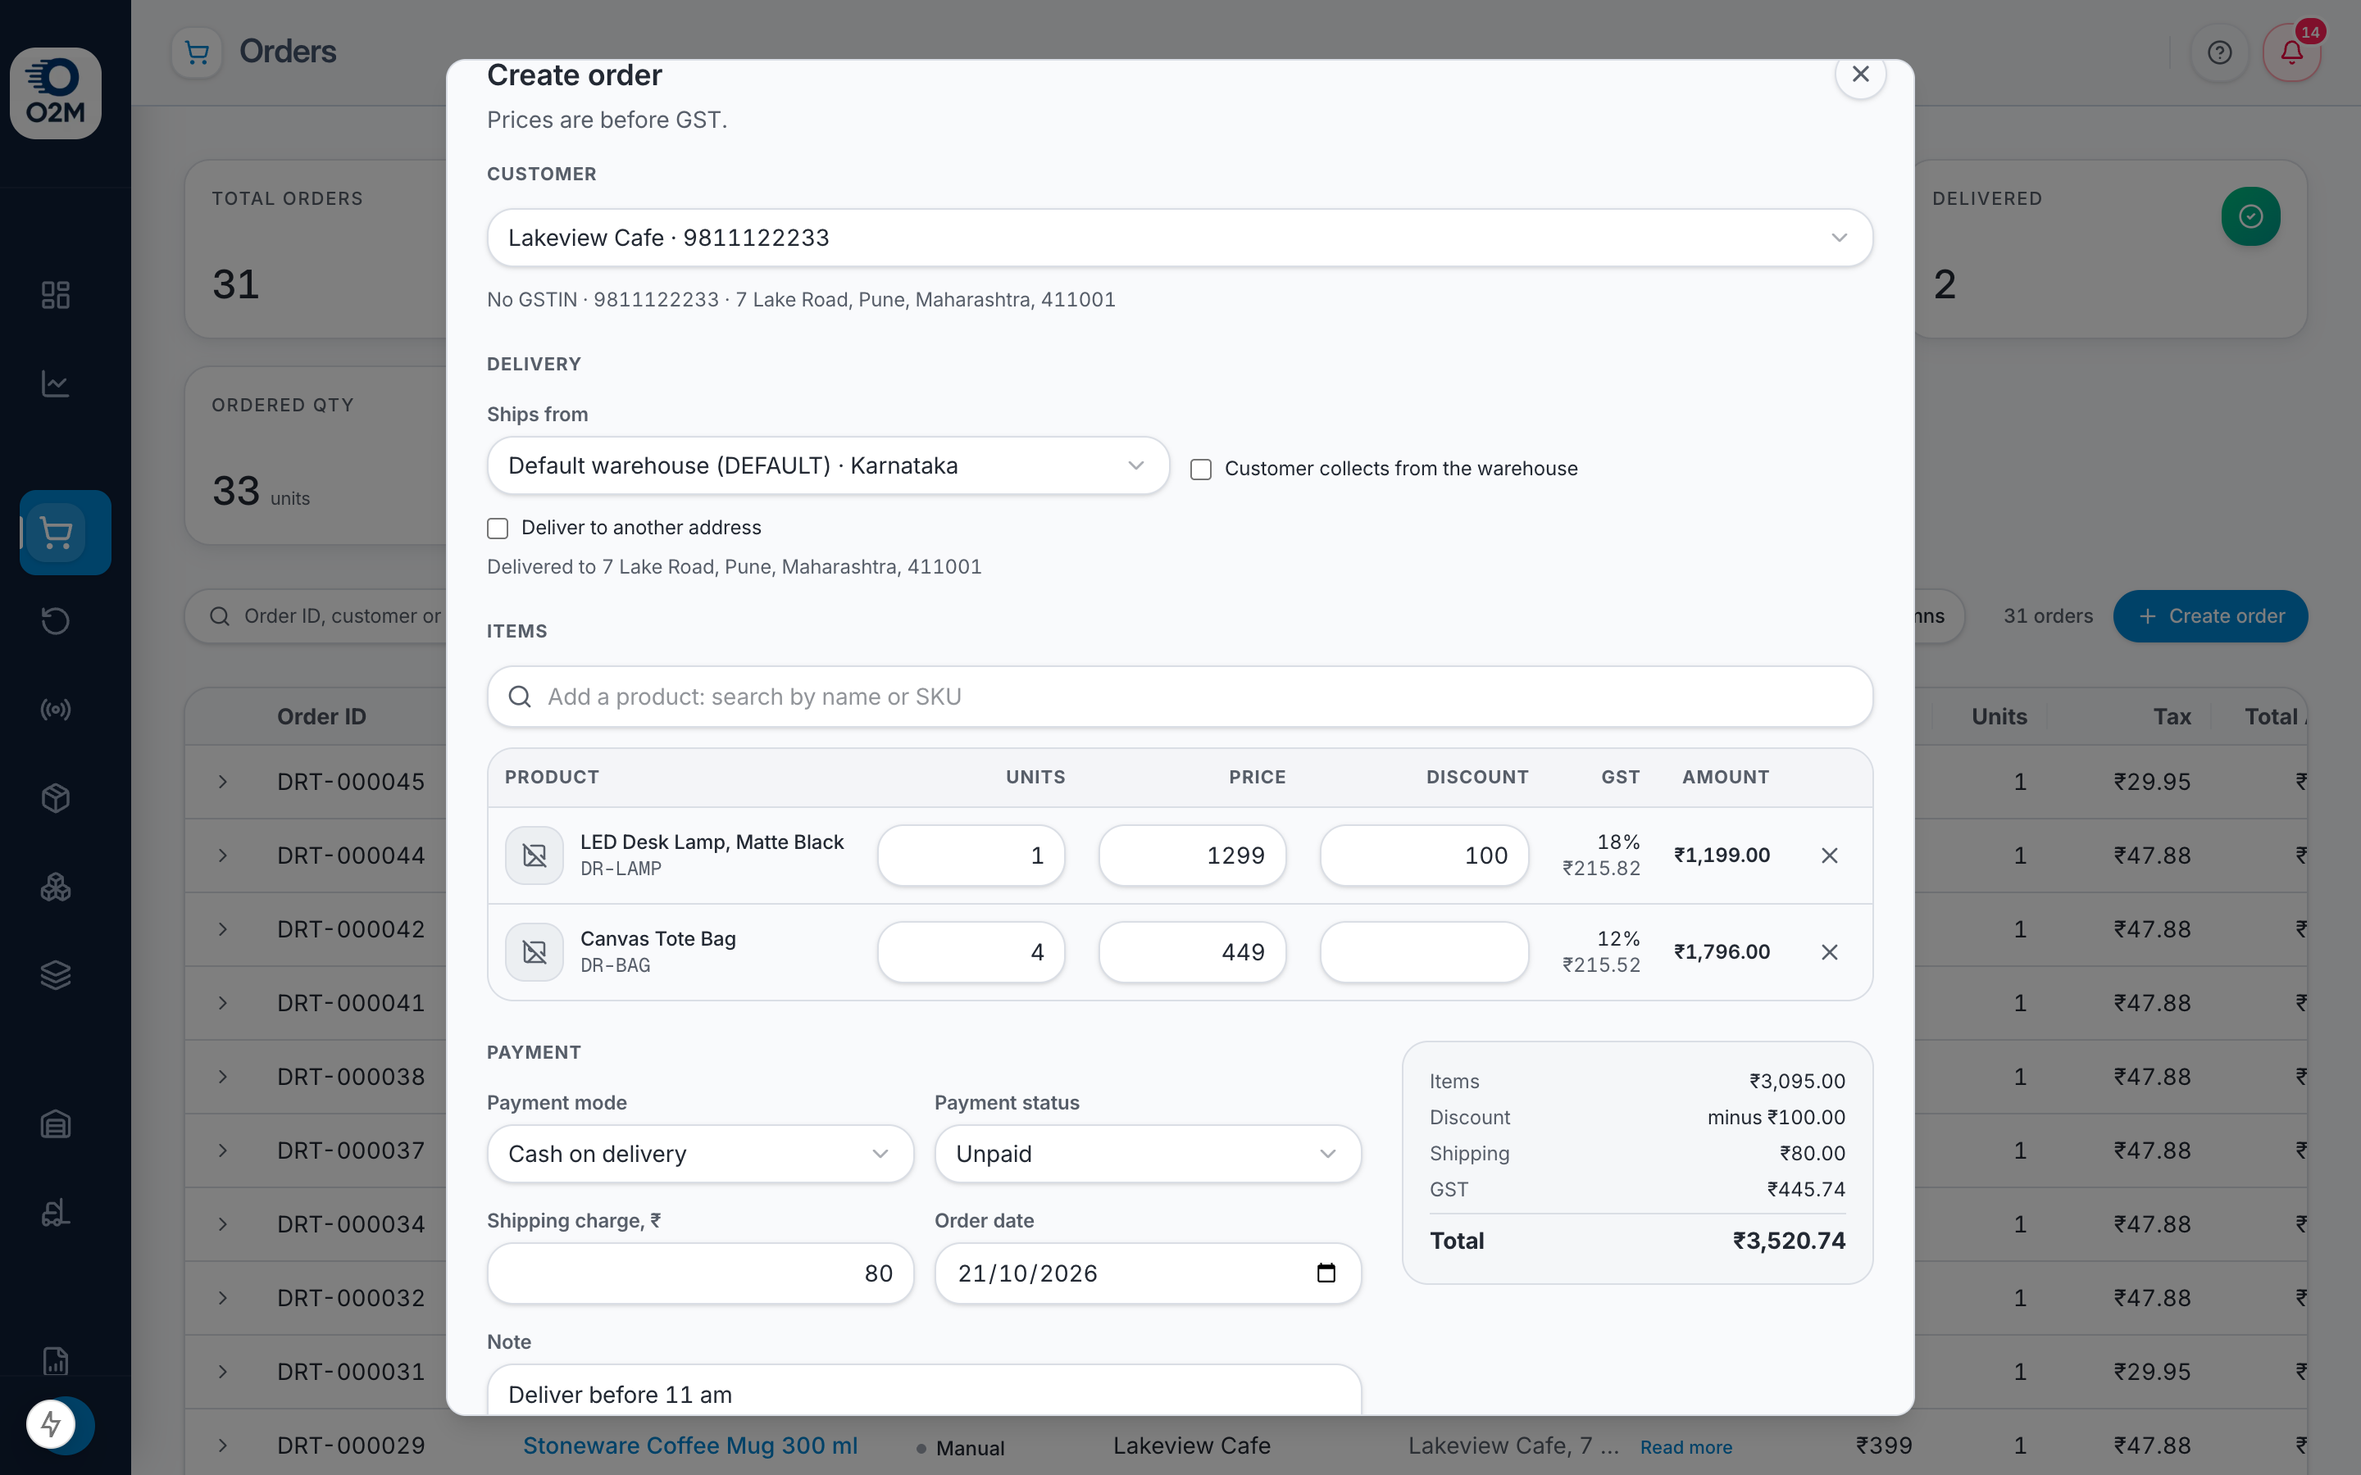Close the Create order dialog
The image size is (2361, 1475).
tap(1860, 74)
